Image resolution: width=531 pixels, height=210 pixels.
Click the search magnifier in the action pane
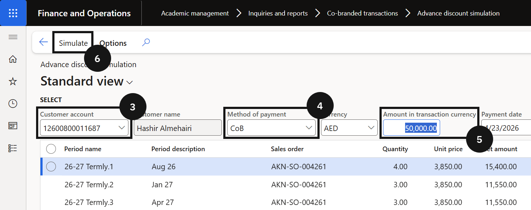(146, 43)
